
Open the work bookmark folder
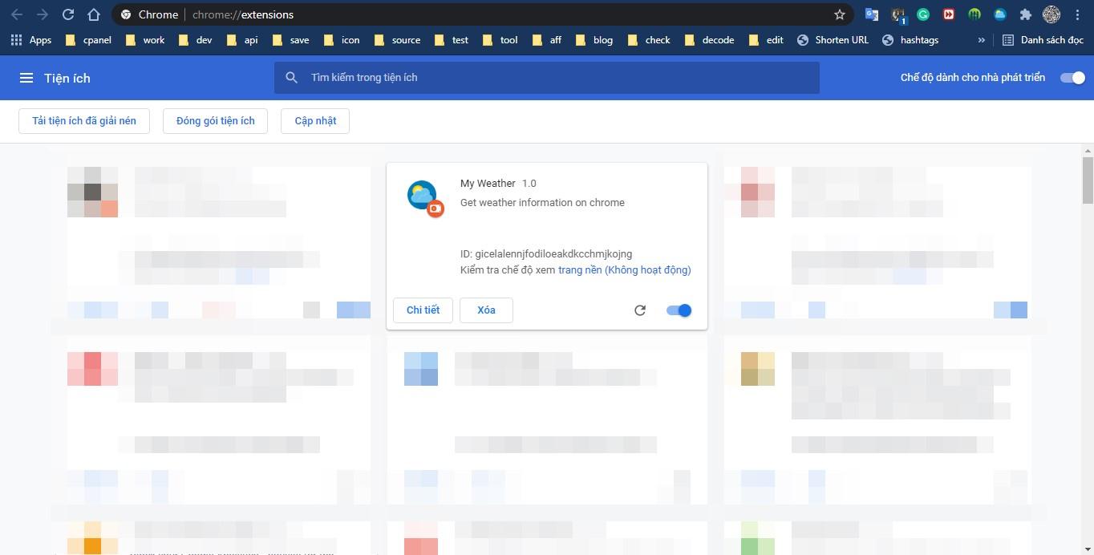145,40
